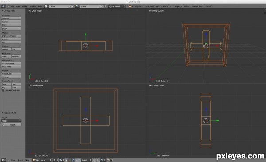This screenshot has height=162, width=266.
Task: Open the viewport shading selector icon
Action: (55, 160)
